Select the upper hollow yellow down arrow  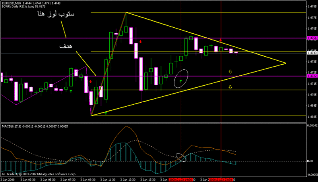click(230, 72)
